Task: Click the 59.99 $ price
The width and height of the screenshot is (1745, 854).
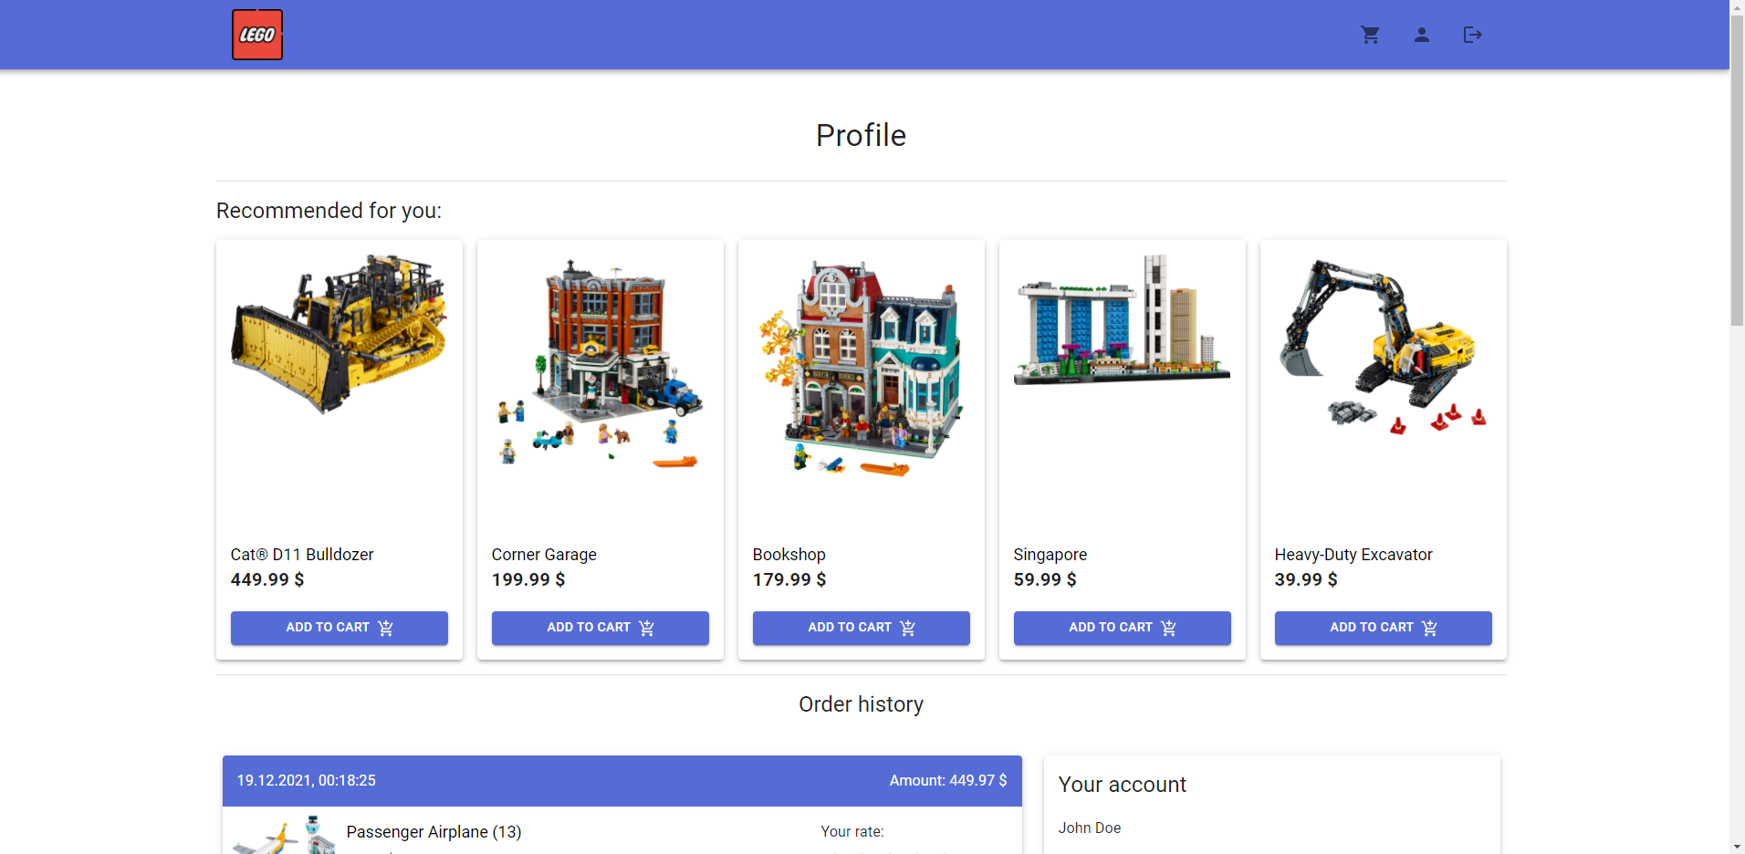Action: point(1045,579)
